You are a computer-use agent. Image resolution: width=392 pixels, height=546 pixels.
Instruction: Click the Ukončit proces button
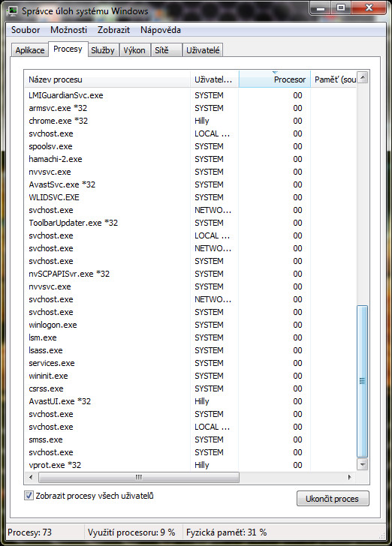click(333, 499)
